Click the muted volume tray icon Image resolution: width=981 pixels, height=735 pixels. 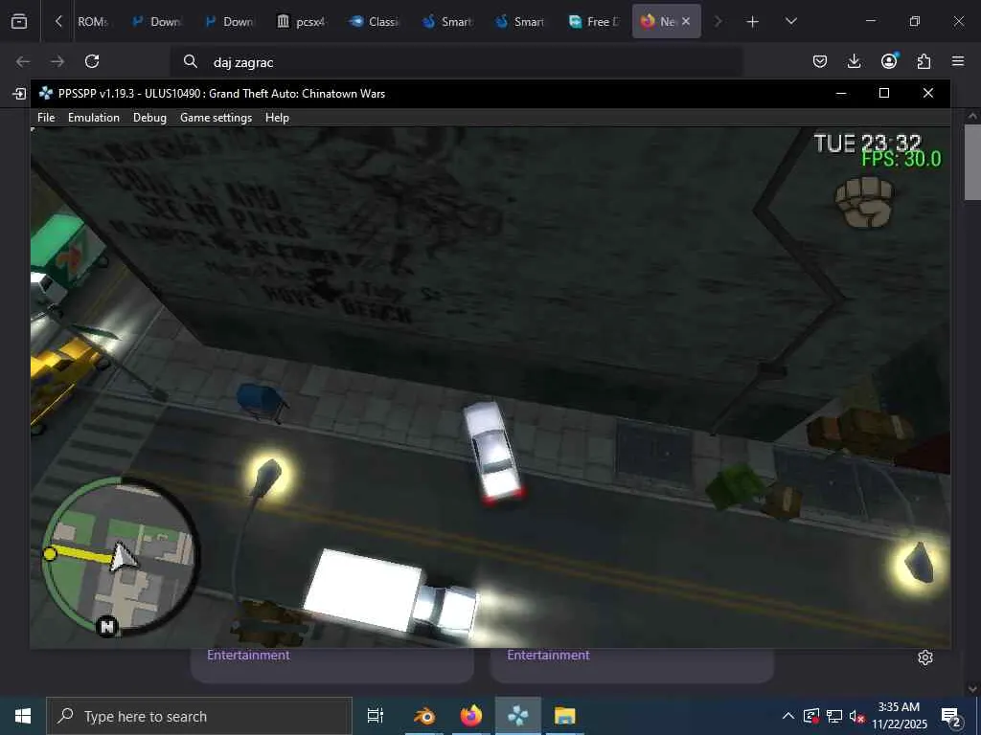856,716
